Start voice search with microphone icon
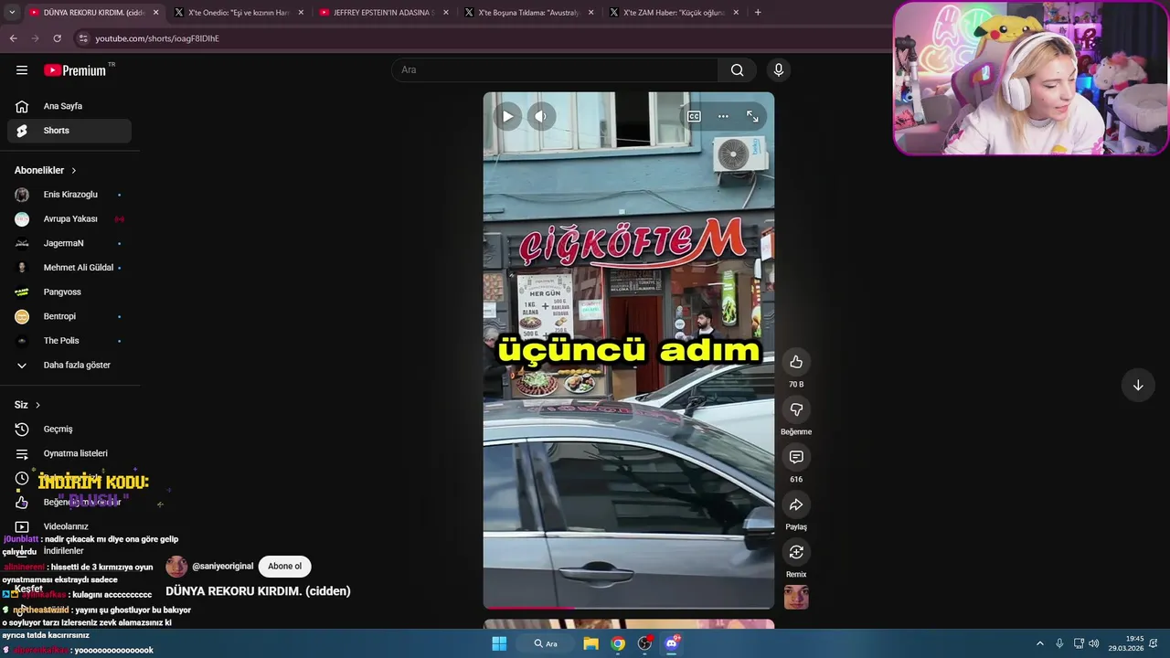Screen dimensions: 1170x658 [x=779, y=70]
